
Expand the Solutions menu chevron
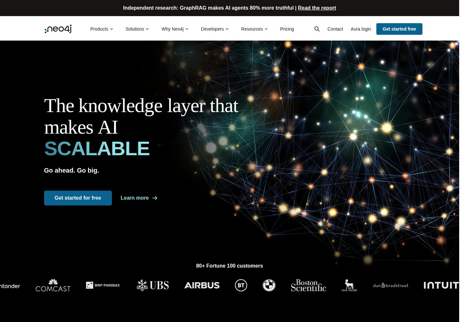tap(147, 29)
